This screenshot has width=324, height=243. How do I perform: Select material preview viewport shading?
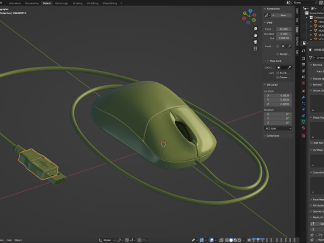click(x=236, y=240)
